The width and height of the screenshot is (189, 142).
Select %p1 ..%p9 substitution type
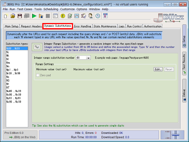click(17, 70)
